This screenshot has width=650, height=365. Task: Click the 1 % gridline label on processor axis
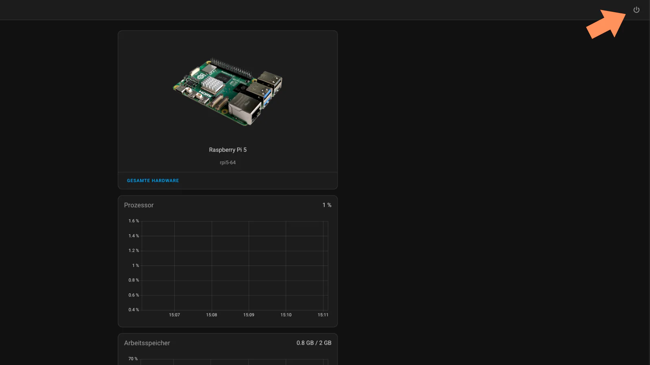(135, 266)
